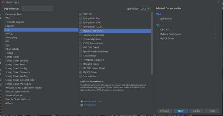
Task: Click the search magnifier icon in Dependencies
Action: tap(24, 9)
